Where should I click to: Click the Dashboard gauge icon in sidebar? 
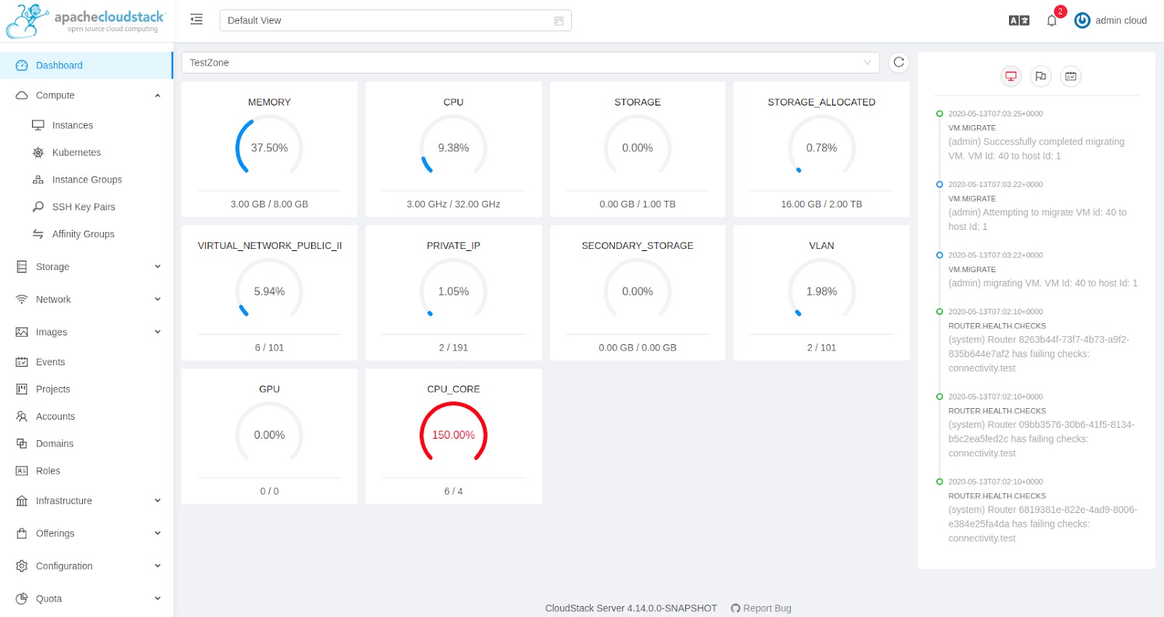(x=22, y=65)
